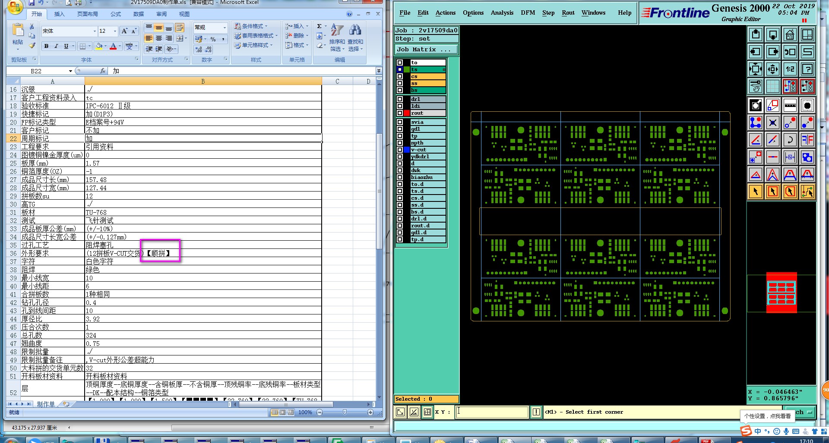Toggle the checkbox for layer v-cut
This screenshot has width=829, height=443.
coord(400,150)
